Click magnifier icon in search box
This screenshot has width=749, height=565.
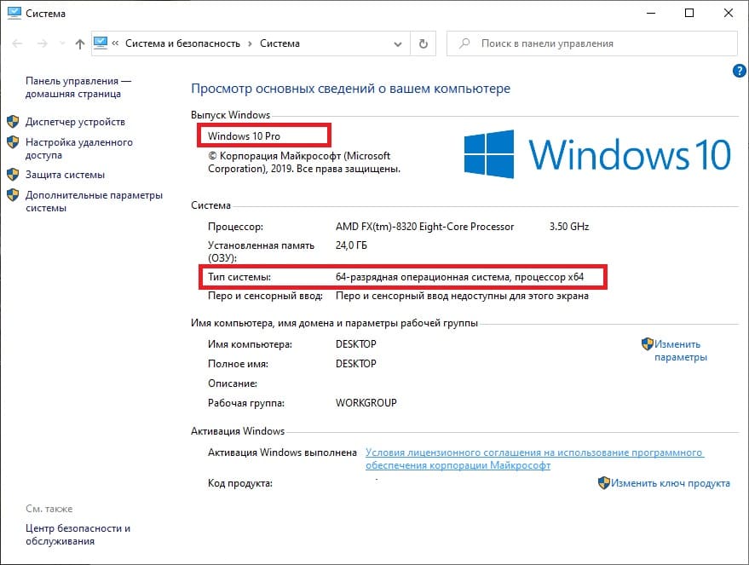pyautogui.click(x=464, y=43)
